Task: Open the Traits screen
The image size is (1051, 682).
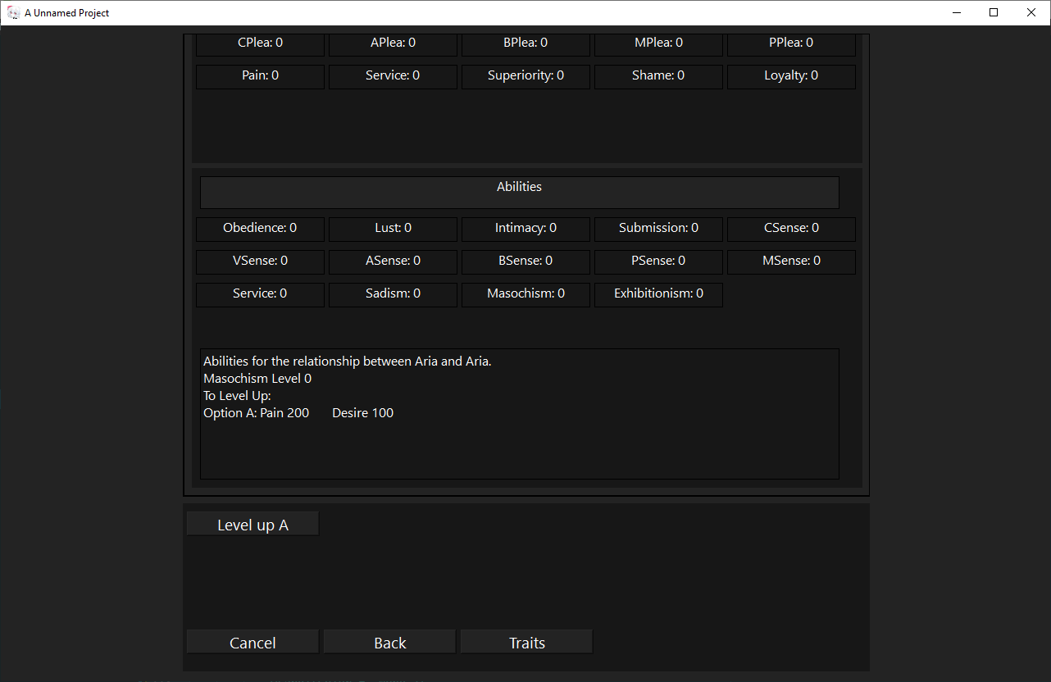Action: coord(526,643)
